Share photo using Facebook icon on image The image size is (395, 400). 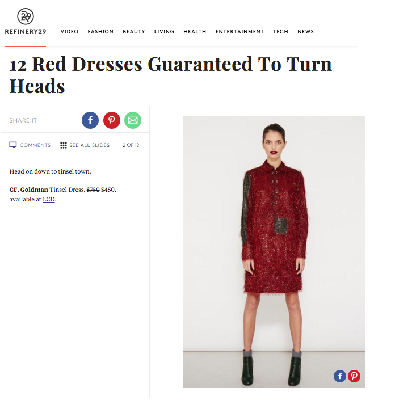(339, 376)
